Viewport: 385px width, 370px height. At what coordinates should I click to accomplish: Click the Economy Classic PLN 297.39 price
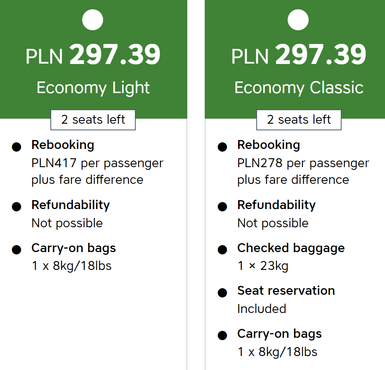coord(299,55)
